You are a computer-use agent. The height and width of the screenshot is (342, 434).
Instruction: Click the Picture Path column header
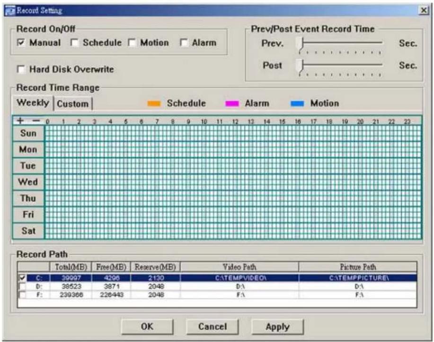pos(358,267)
